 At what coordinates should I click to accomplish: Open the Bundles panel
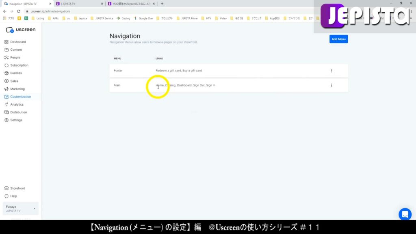point(15,73)
